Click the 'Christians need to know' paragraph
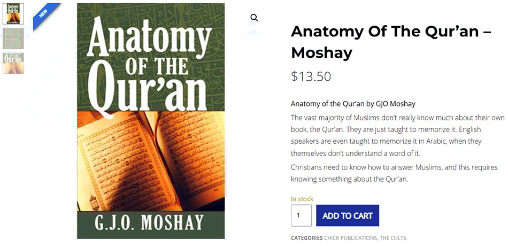The width and height of the screenshot is (508, 246). (394, 173)
